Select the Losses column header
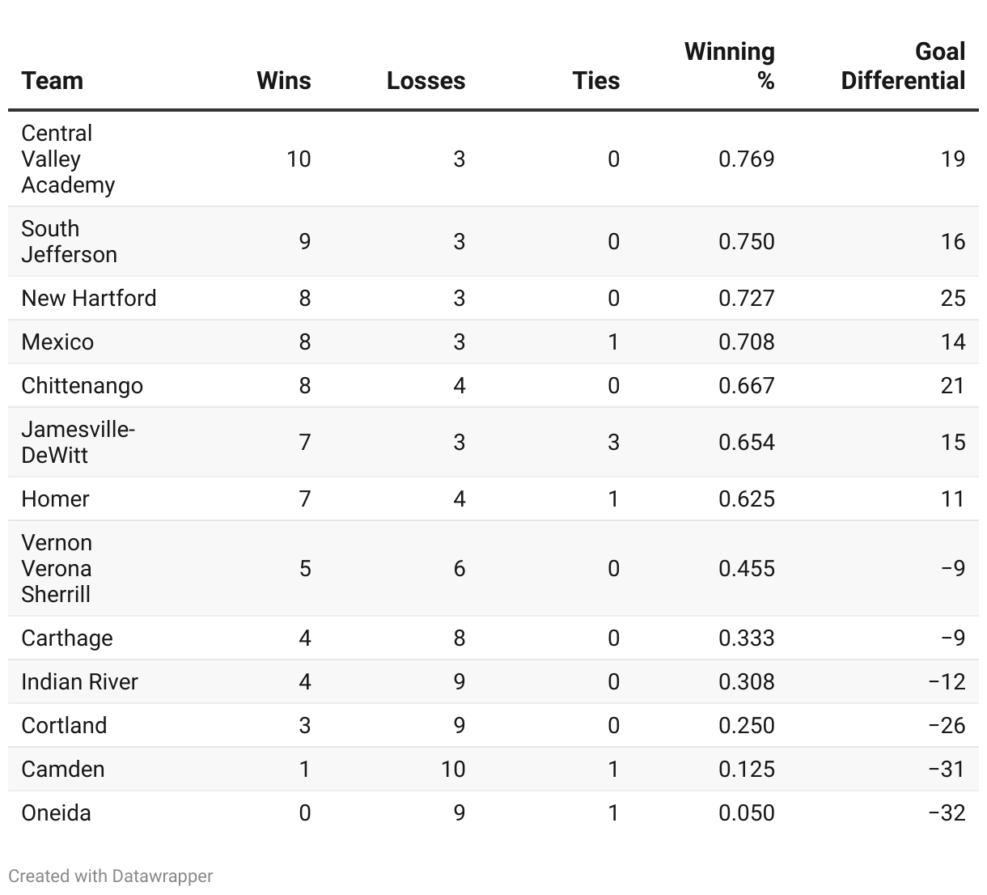The image size is (987, 895). (x=426, y=81)
